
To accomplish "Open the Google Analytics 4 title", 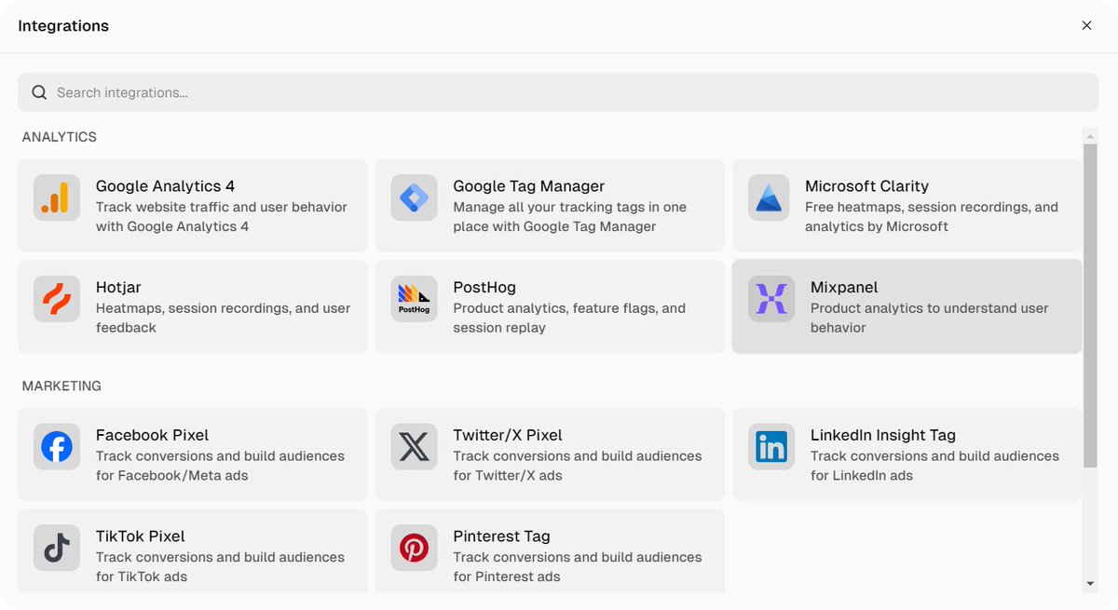I will coord(165,186).
